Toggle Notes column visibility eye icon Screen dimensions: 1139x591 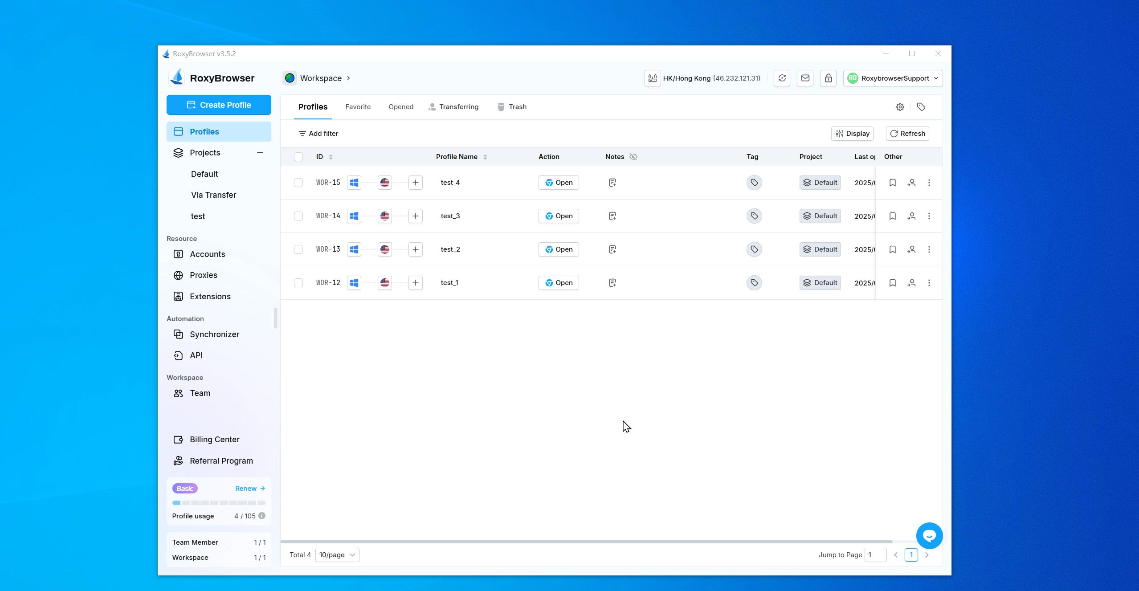point(633,157)
